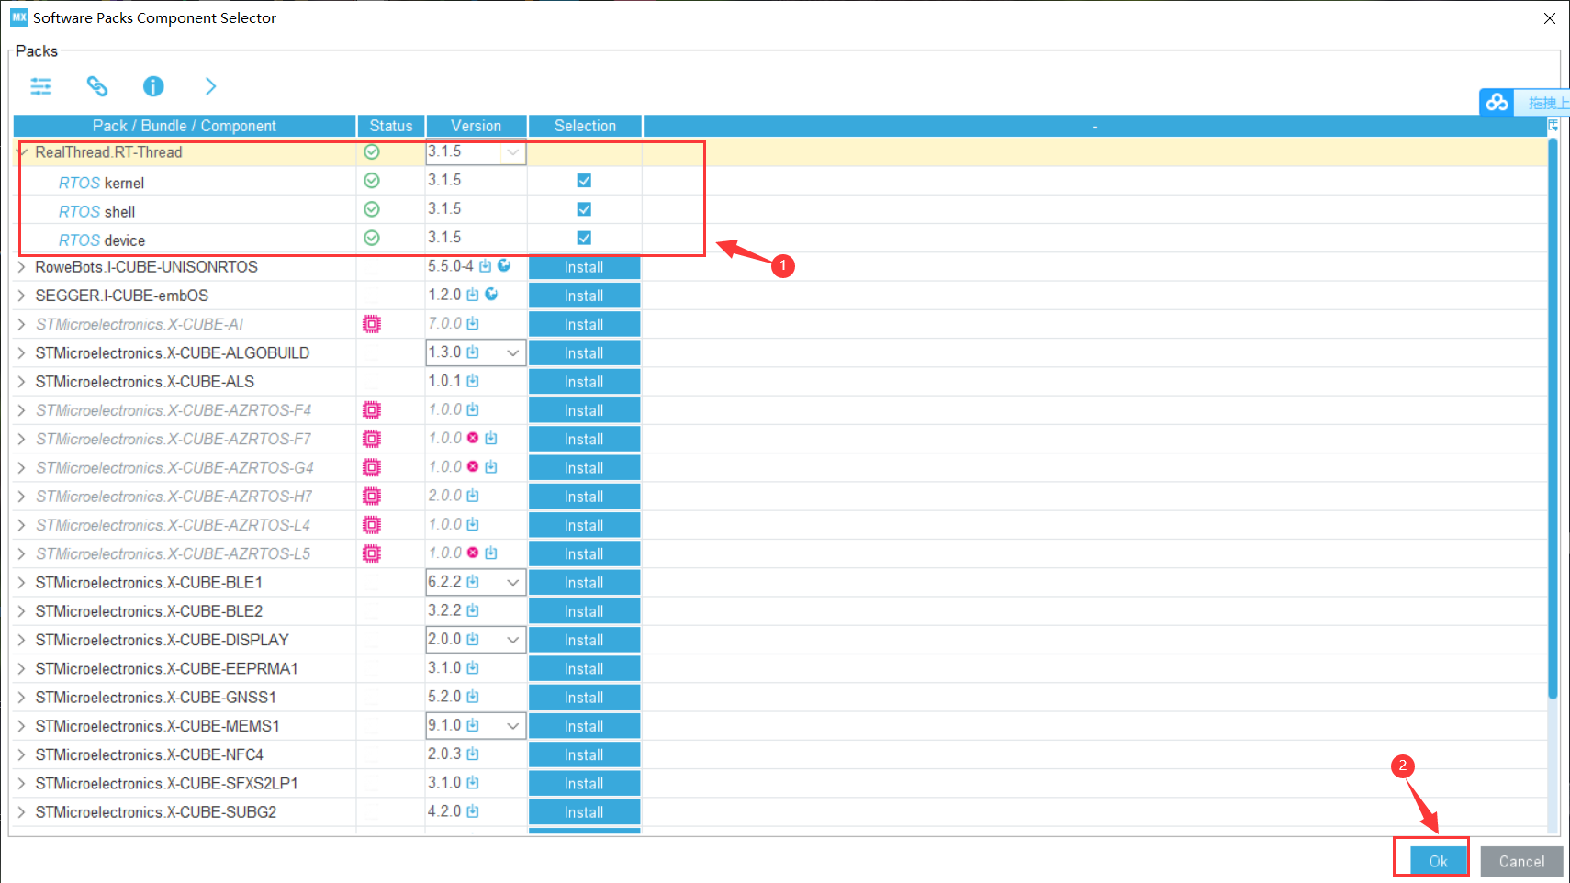The image size is (1570, 883).
Task: Click the pink chip icon for X-CUBE-AZRTOS-L4
Action: click(372, 525)
